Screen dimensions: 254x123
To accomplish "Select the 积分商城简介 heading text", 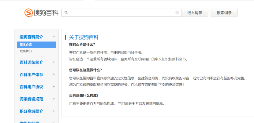I will pos(31,111).
